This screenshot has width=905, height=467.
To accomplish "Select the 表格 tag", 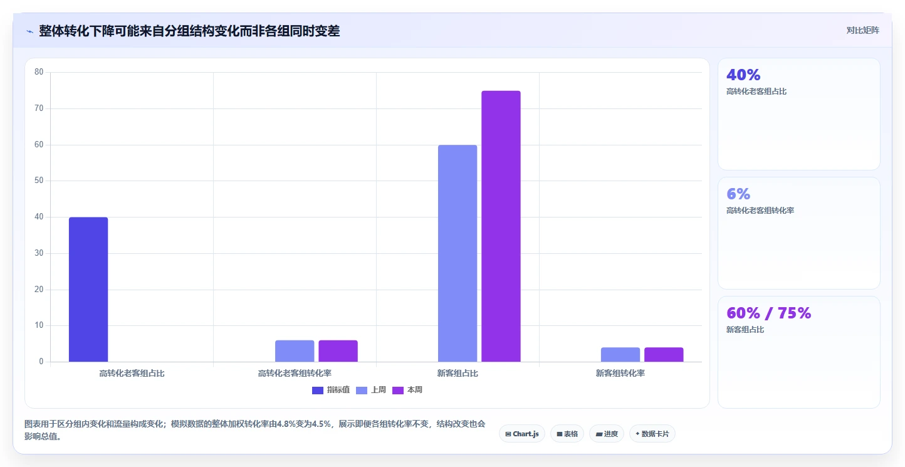I will (567, 434).
